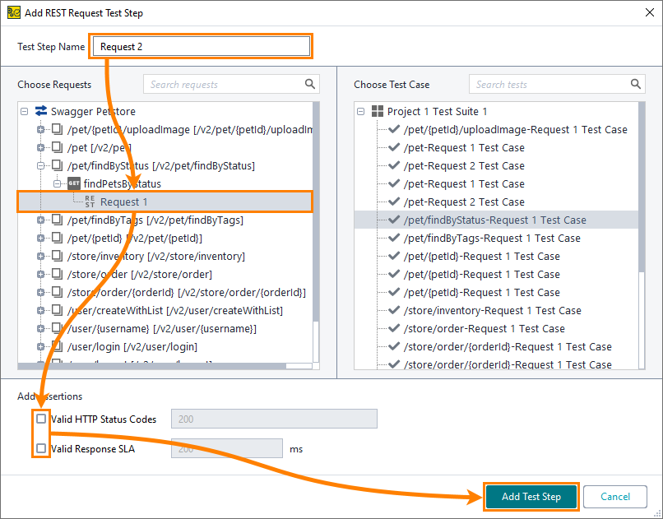Click the checkmark icon of /pet/findByStatus-Request 1 Test Case
The image size is (663, 519).
click(394, 220)
